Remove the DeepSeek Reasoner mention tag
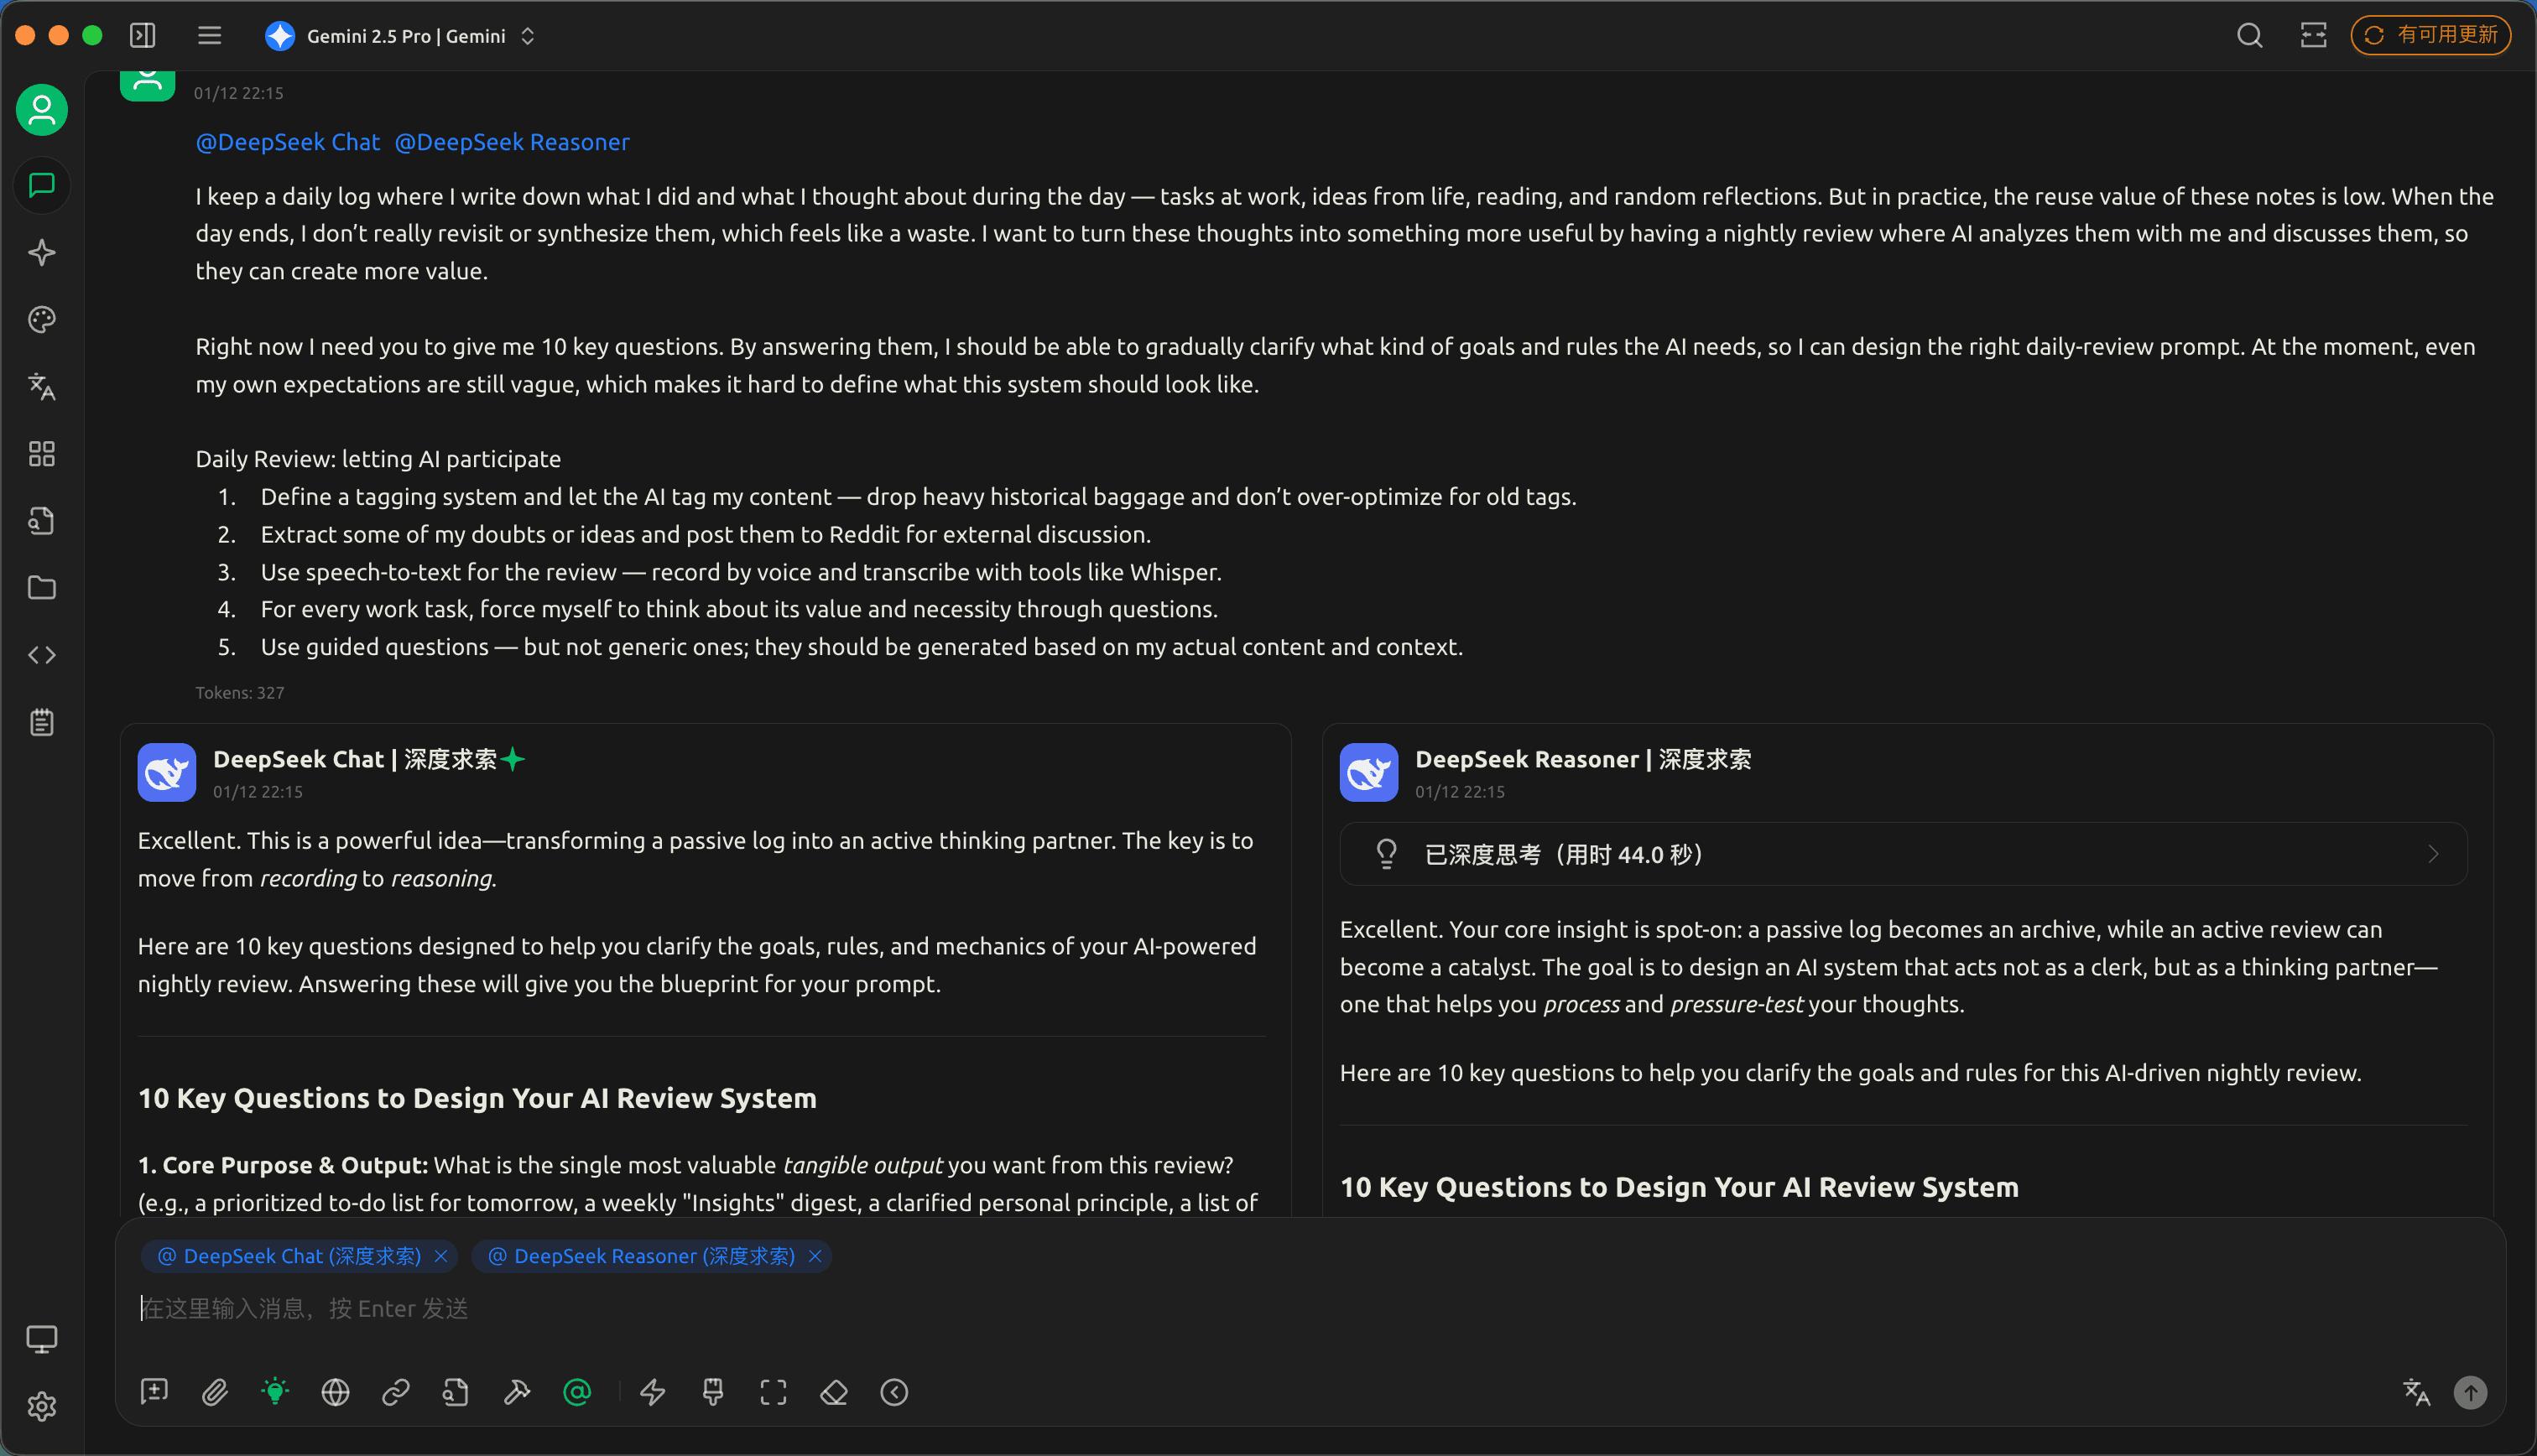Image resolution: width=2537 pixels, height=1456 pixels. pos(815,1256)
